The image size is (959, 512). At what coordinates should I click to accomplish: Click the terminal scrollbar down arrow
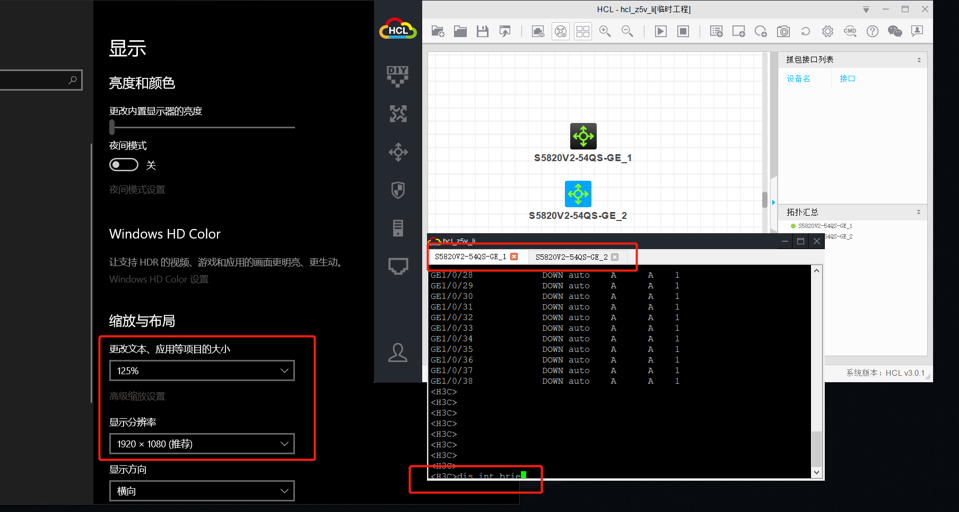tap(817, 472)
